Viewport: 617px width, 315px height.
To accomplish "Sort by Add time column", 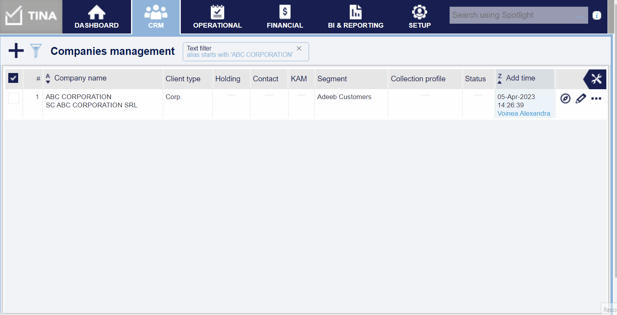I will click(520, 78).
